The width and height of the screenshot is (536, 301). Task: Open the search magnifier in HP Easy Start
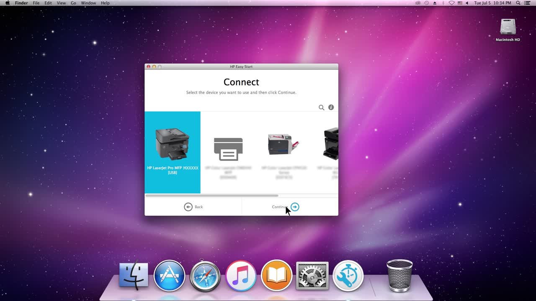pos(321,107)
